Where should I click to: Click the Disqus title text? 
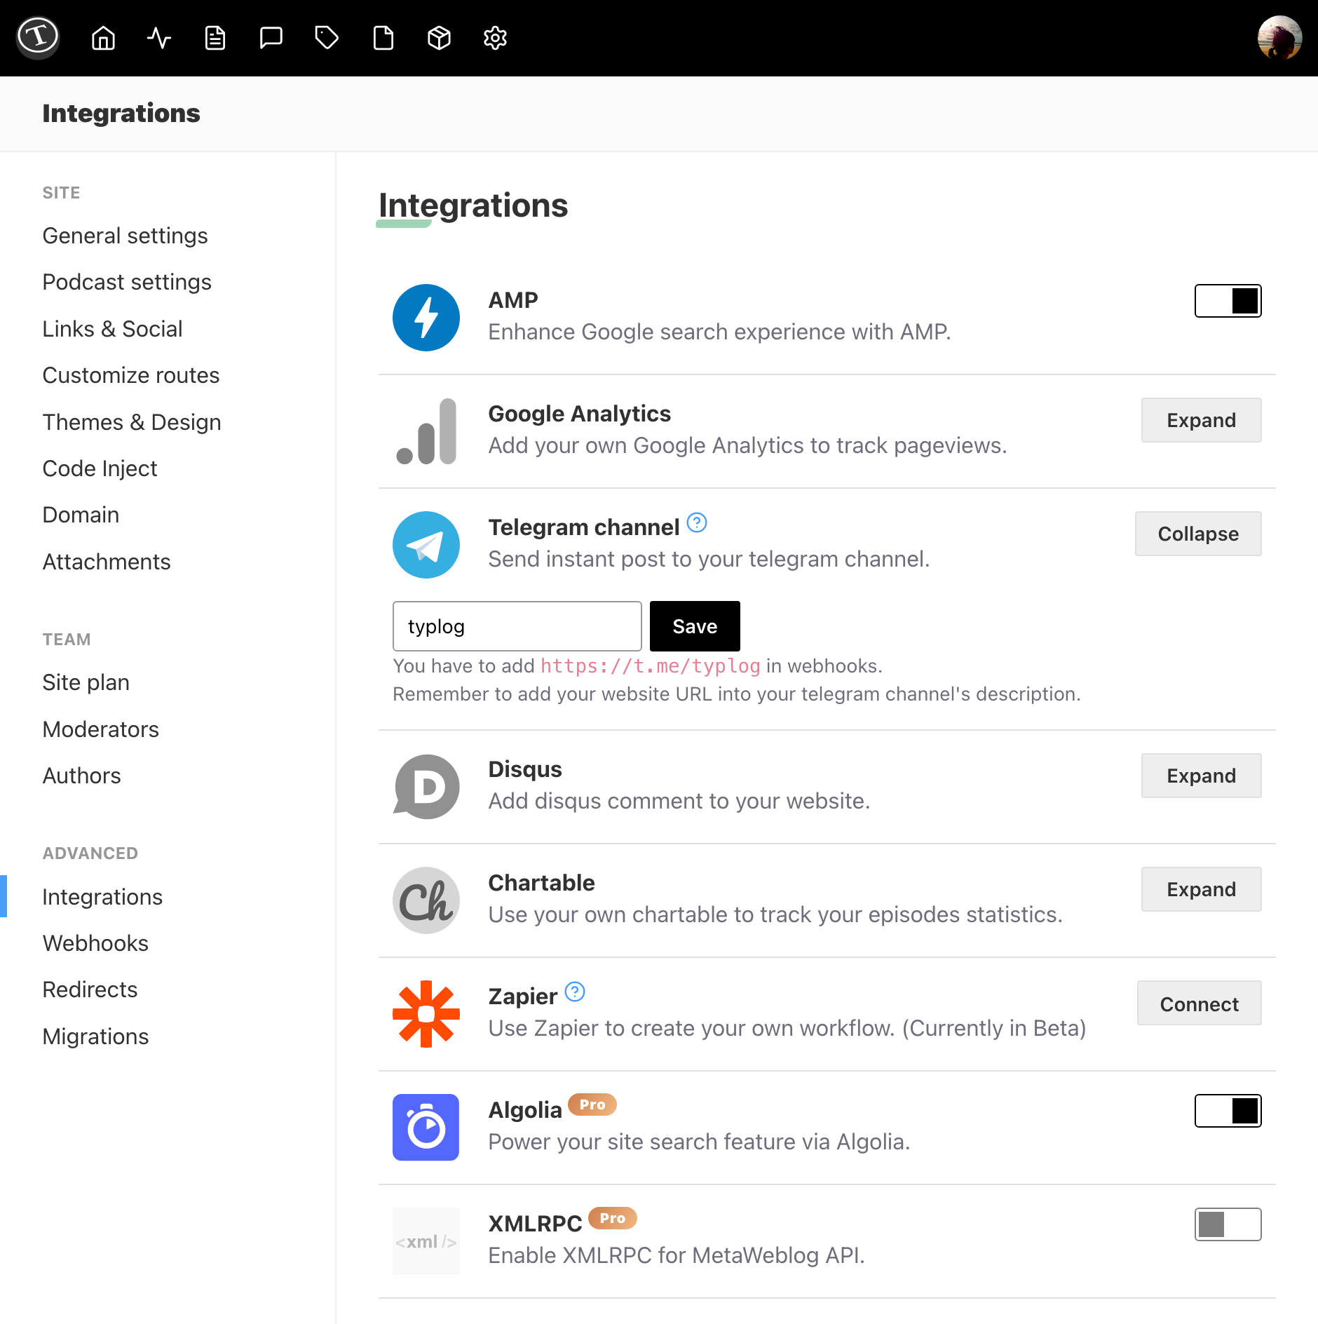pyautogui.click(x=525, y=769)
